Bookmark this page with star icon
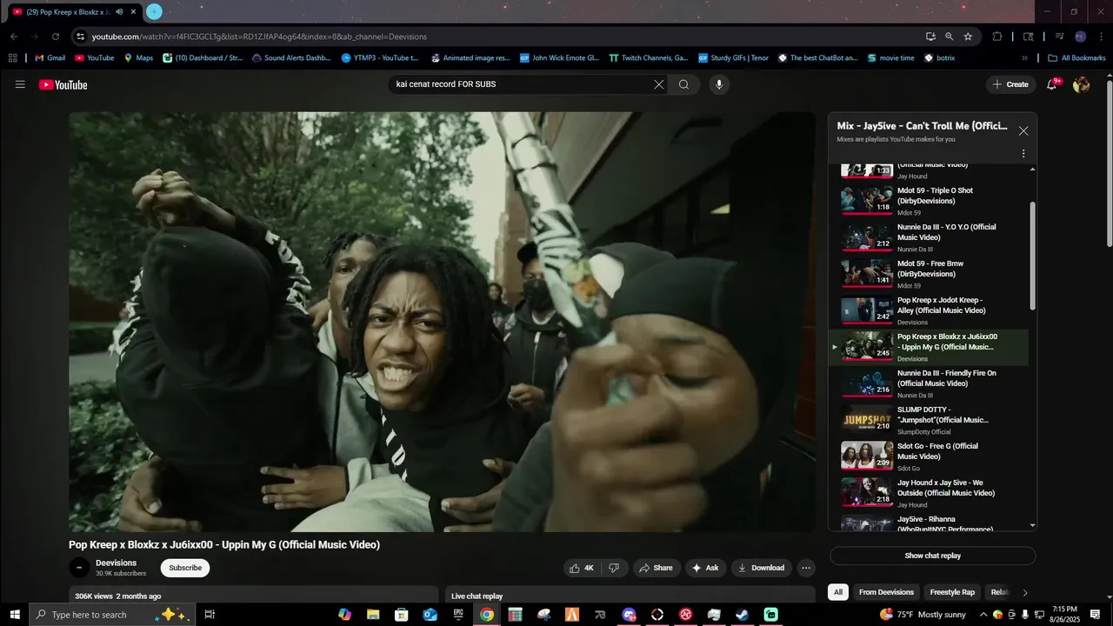The height and width of the screenshot is (626, 1113). [x=968, y=37]
